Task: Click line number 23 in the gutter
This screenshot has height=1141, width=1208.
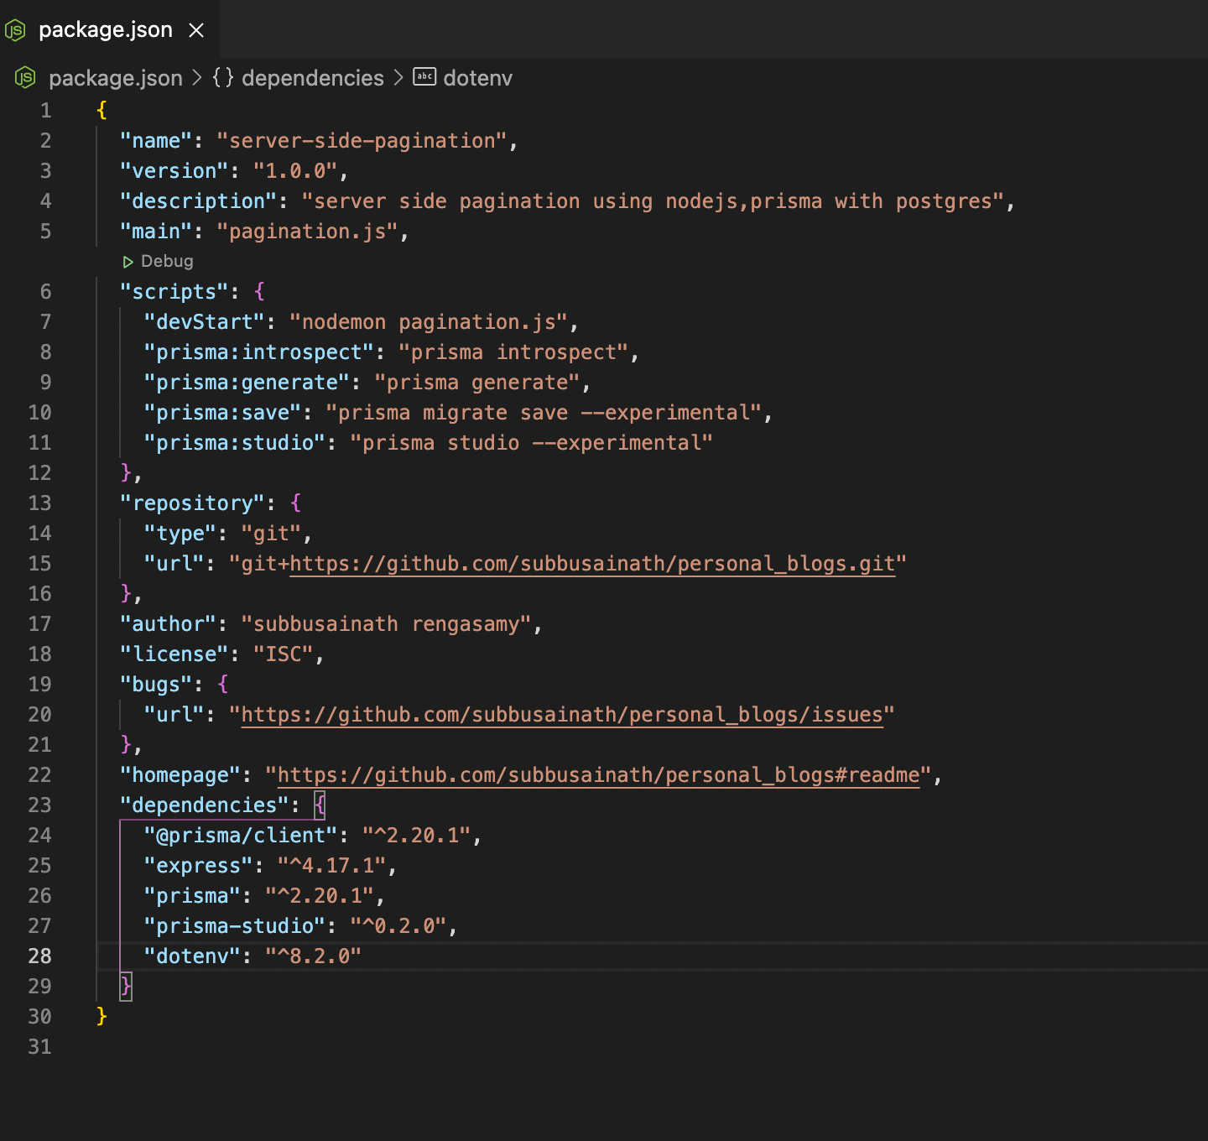Action: (39, 805)
